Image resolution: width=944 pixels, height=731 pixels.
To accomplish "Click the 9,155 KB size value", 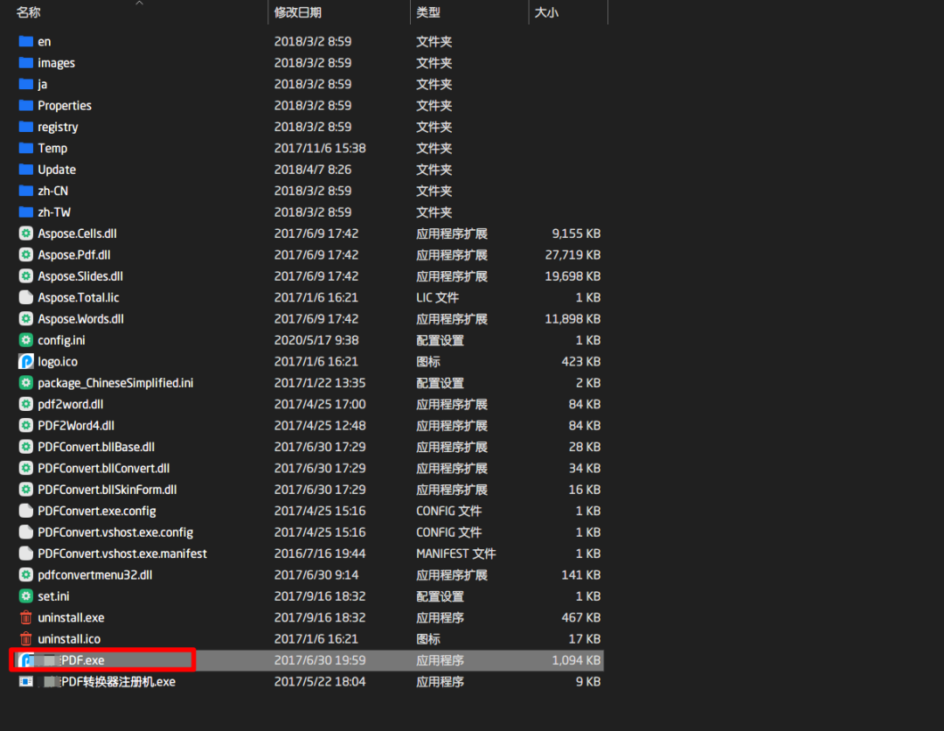I will pos(576,233).
